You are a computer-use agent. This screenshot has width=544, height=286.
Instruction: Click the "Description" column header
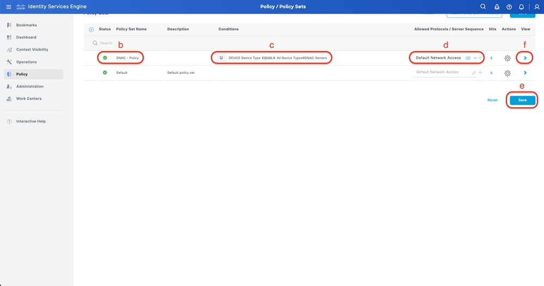click(178, 29)
